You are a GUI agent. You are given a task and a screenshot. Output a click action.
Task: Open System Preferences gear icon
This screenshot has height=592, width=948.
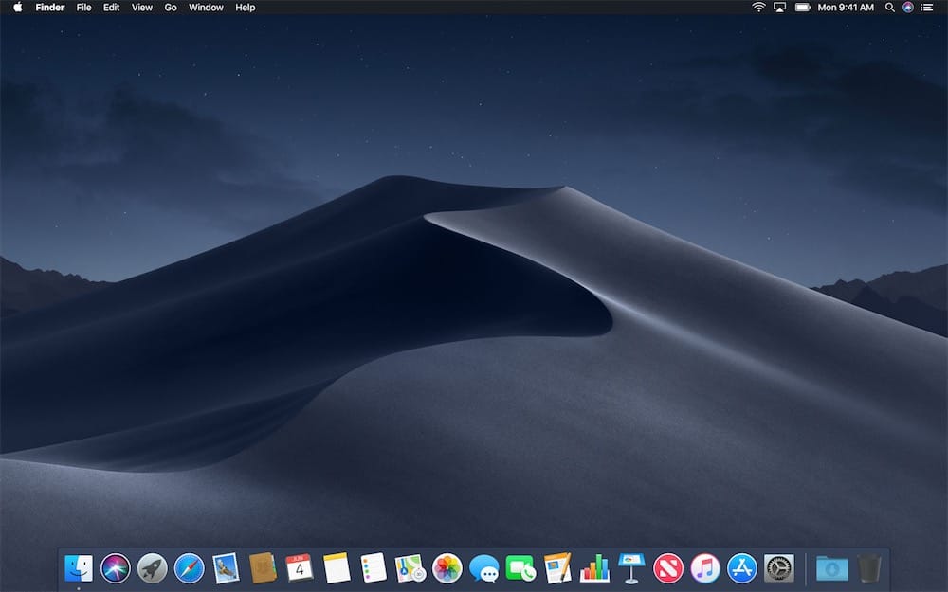click(x=778, y=567)
